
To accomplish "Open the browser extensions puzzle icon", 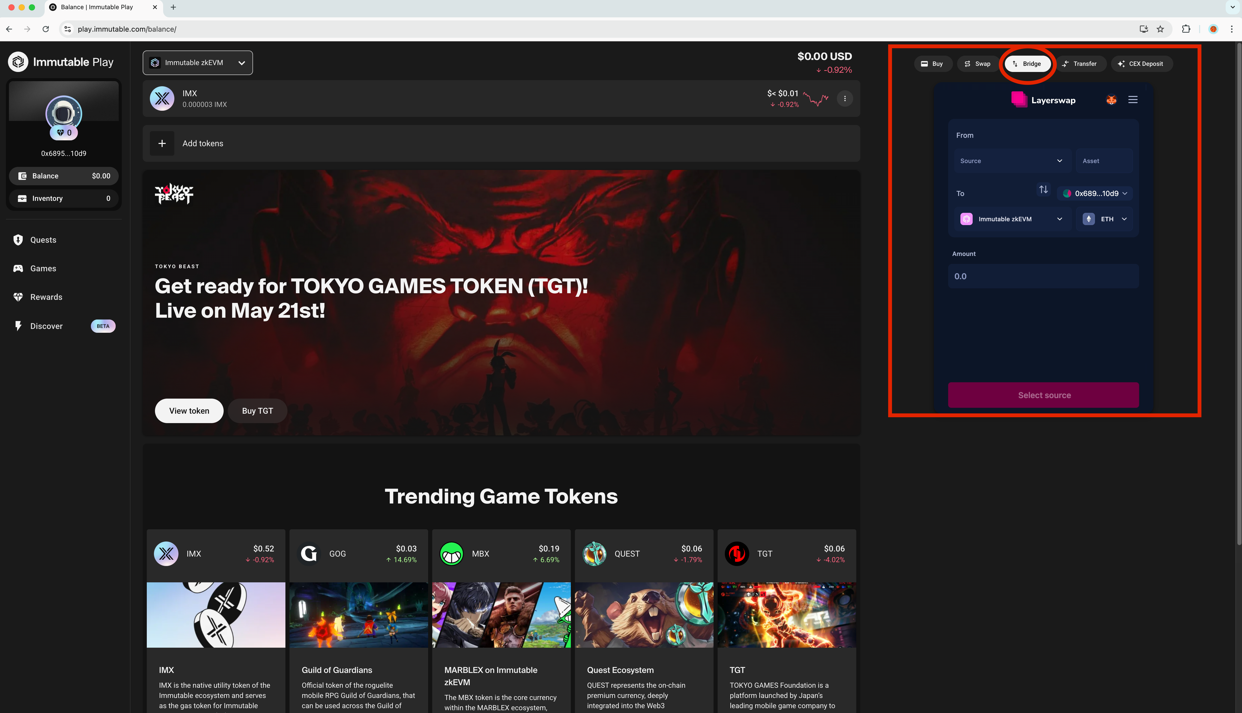I will coord(1186,29).
